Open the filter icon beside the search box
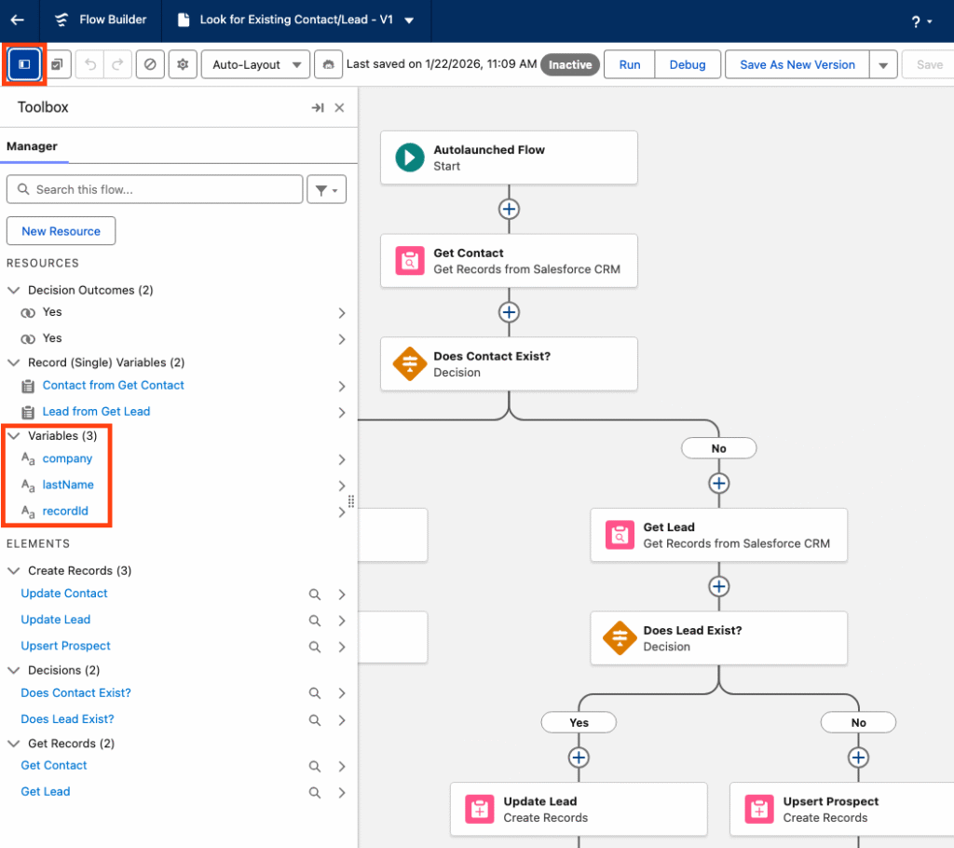 coord(326,189)
